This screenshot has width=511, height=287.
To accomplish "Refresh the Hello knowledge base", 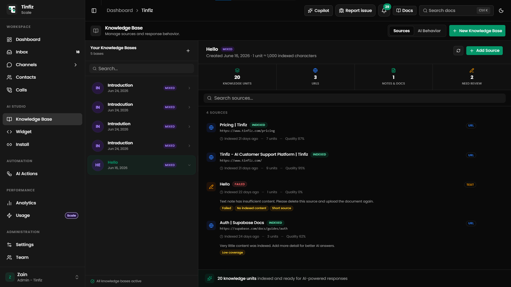I will pyautogui.click(x=458, y=50).
